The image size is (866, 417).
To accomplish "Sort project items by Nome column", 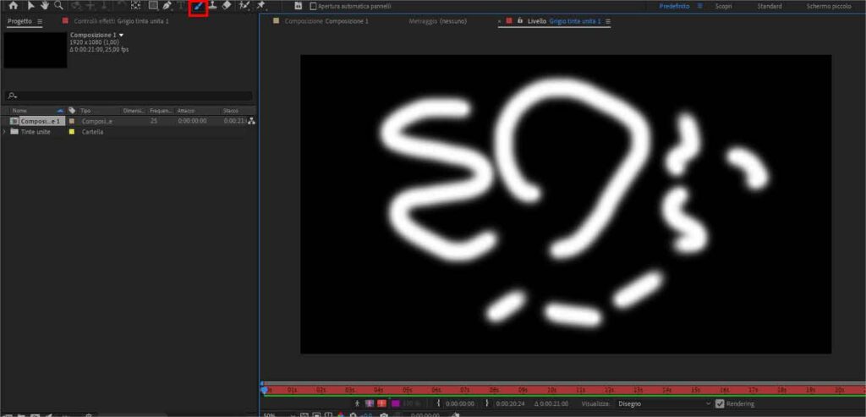I will (20, 111).
